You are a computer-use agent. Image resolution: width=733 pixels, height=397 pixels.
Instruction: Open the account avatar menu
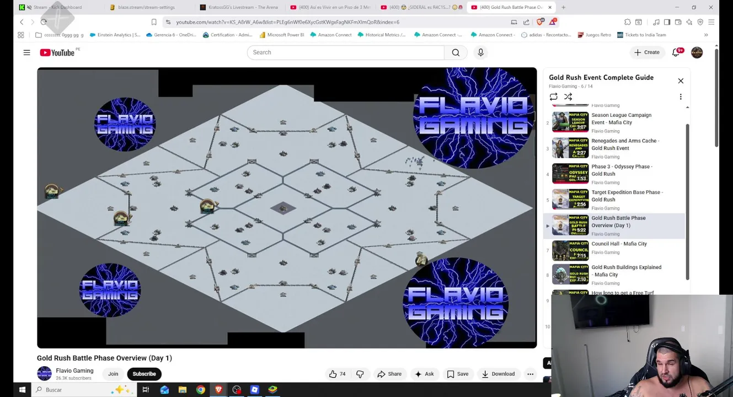pyautogui.click(x=697, y=52)
